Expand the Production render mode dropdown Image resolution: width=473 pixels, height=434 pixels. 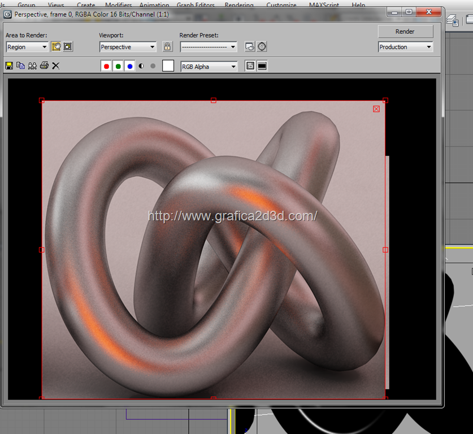(405, 47)
